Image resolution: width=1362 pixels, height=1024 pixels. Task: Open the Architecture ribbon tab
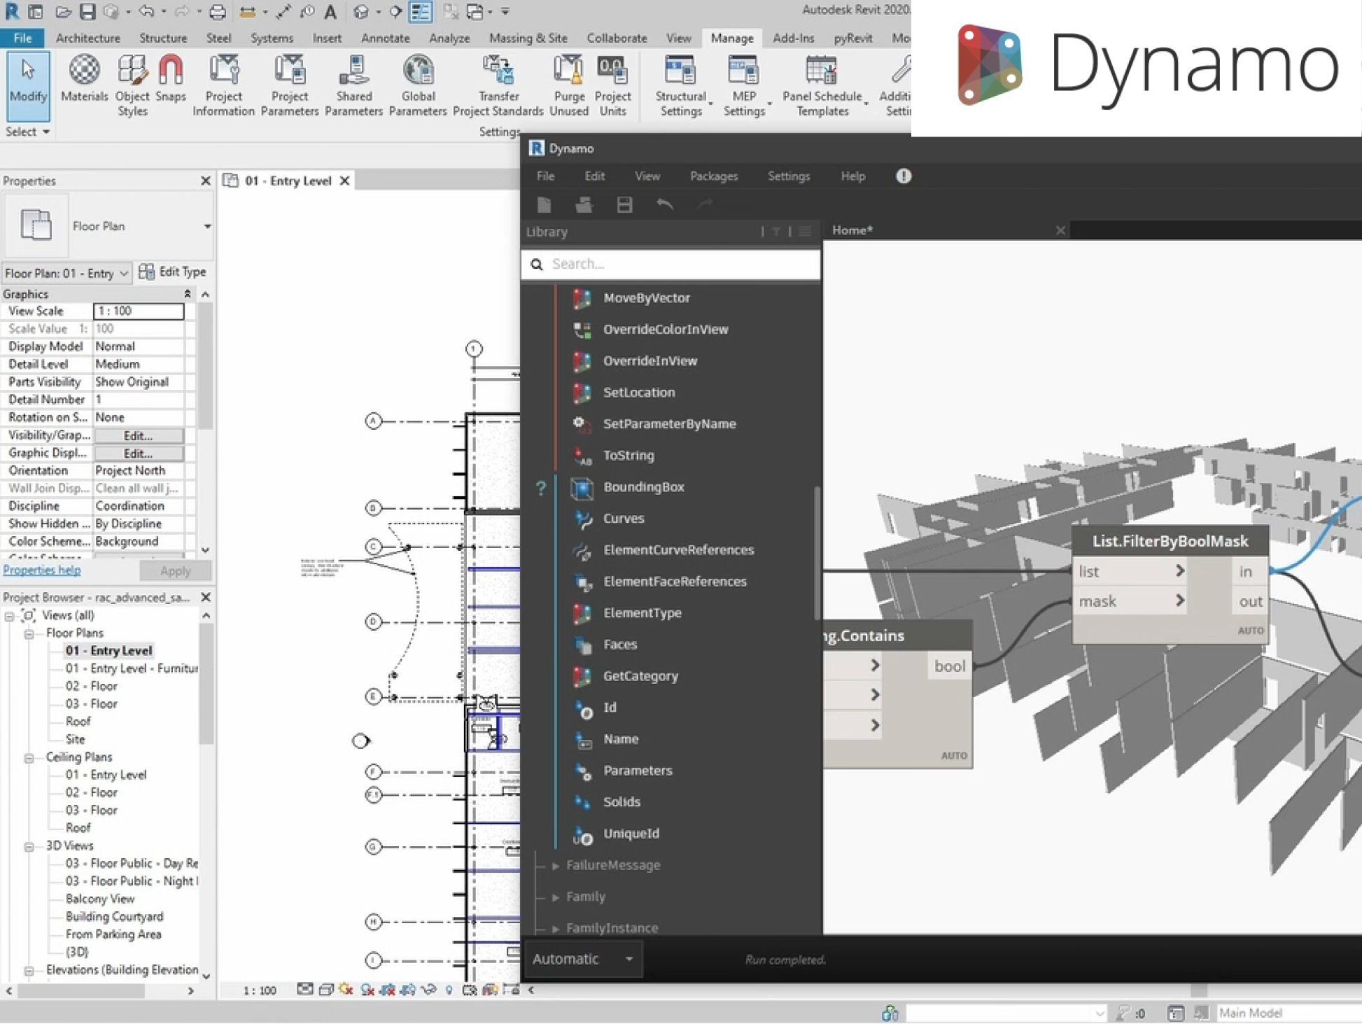(x=87, y=38)
